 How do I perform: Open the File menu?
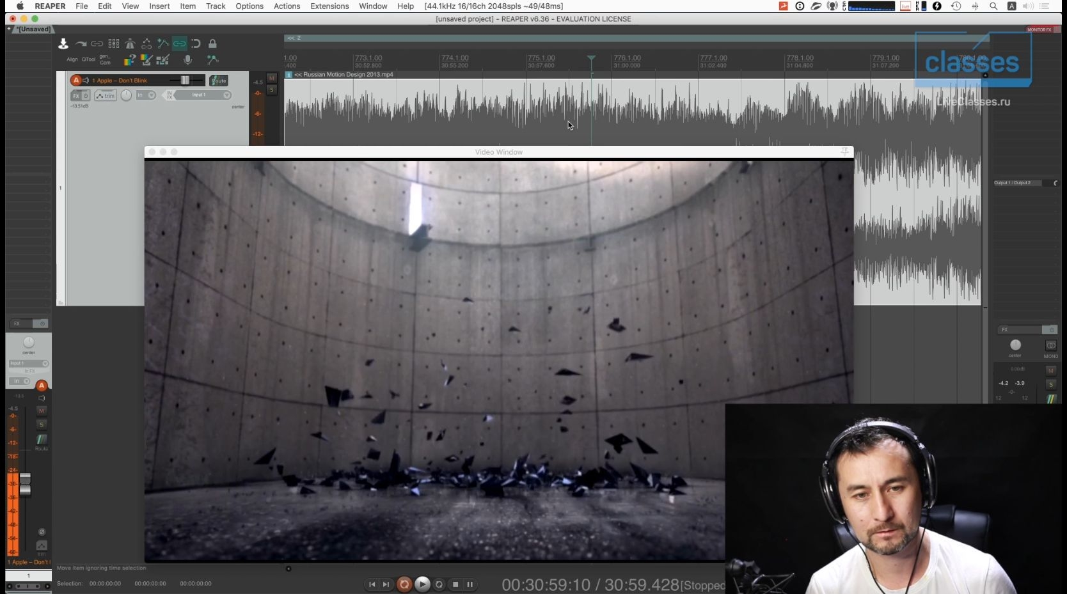pyautogui.click(x=82, y=6)
